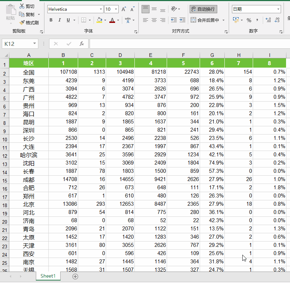The image size is (290, 283).
Task: Open the font color dropdown arrow
Action: pyautogui.click(x=118, y=20)
